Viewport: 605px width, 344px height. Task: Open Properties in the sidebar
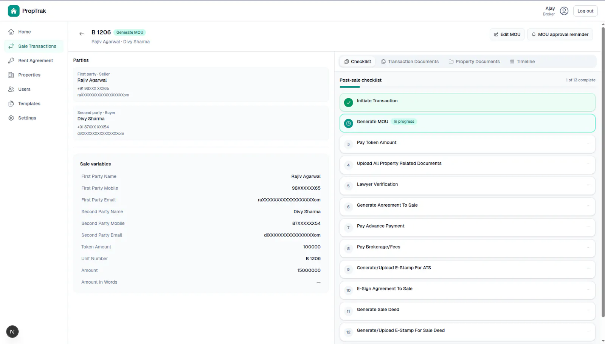pos(34,75)
